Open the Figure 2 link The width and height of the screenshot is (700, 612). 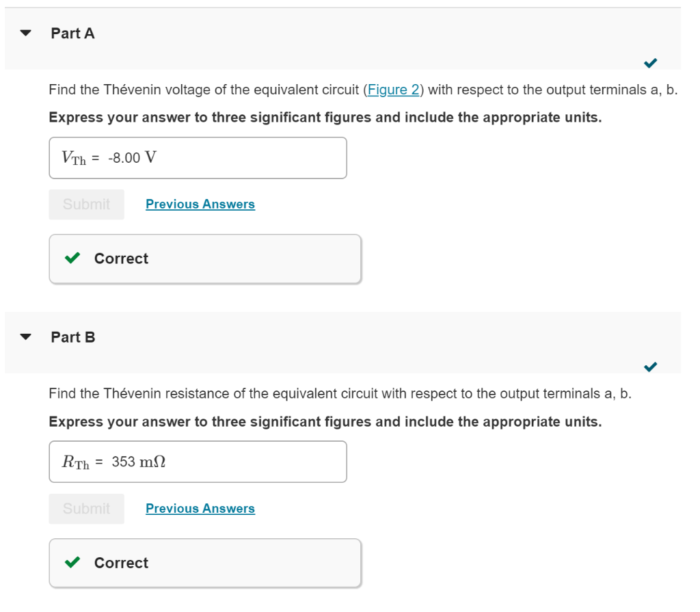[393, 90]
